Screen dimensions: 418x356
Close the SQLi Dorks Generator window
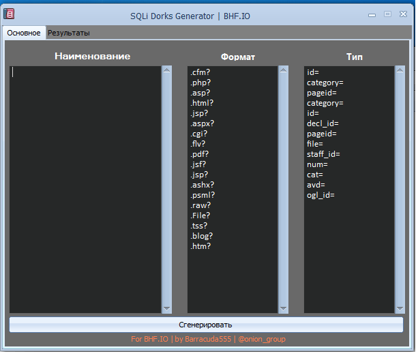coord(403,14)
